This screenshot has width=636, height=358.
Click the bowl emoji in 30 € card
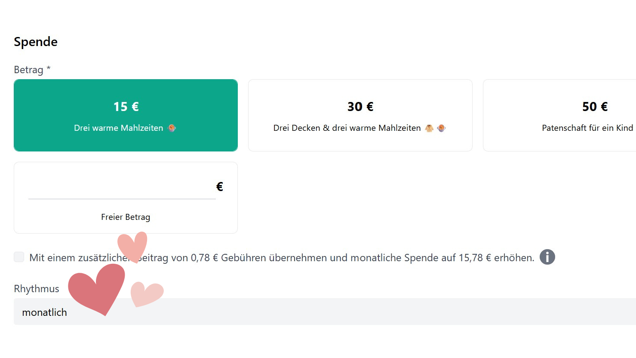click(x=441, y=128)
